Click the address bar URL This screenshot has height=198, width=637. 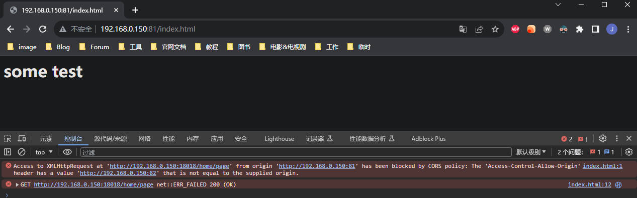point(148,30)
